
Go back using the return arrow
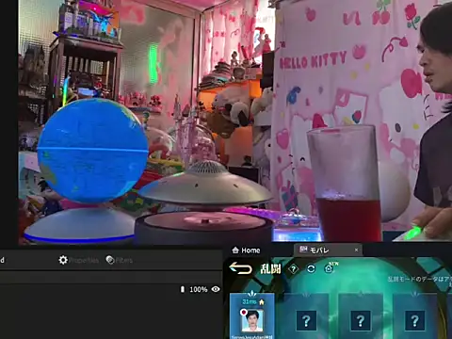[240, 268]
